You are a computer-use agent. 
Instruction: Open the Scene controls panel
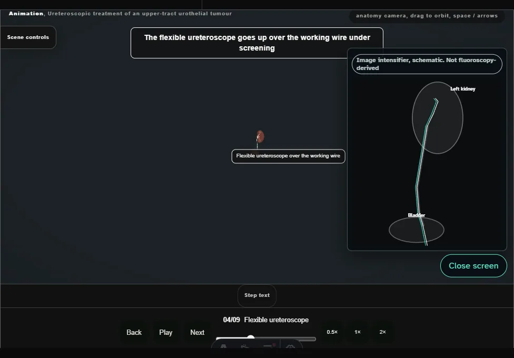28,37
